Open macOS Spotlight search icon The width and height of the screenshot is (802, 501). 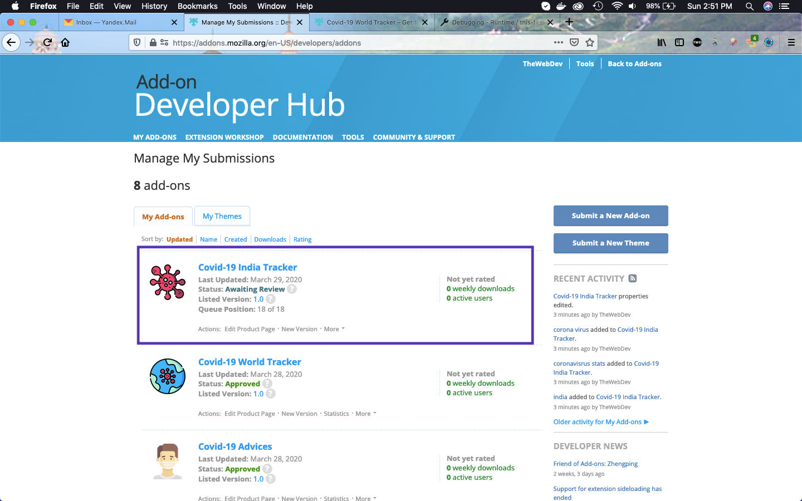(750, 6)
